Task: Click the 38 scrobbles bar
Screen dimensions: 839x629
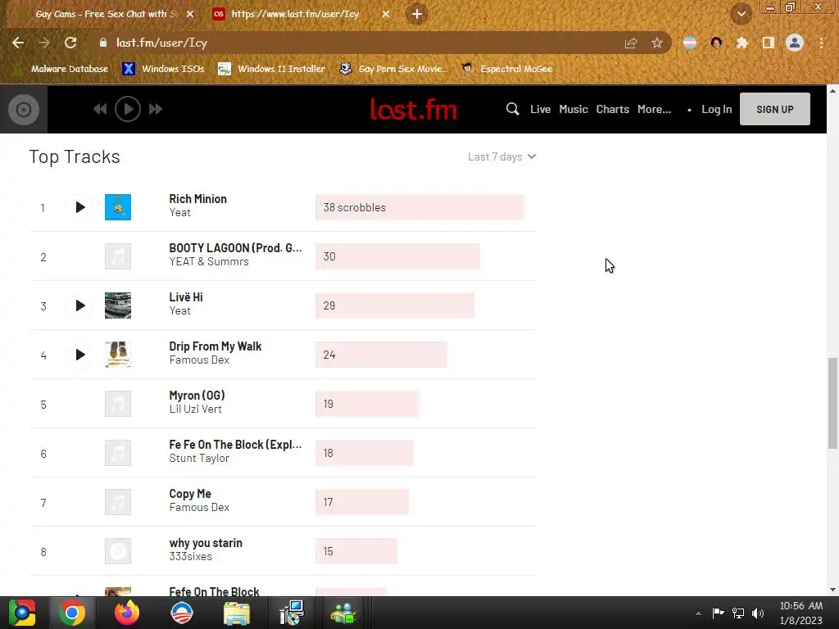Action: click(x=420, y=207)
